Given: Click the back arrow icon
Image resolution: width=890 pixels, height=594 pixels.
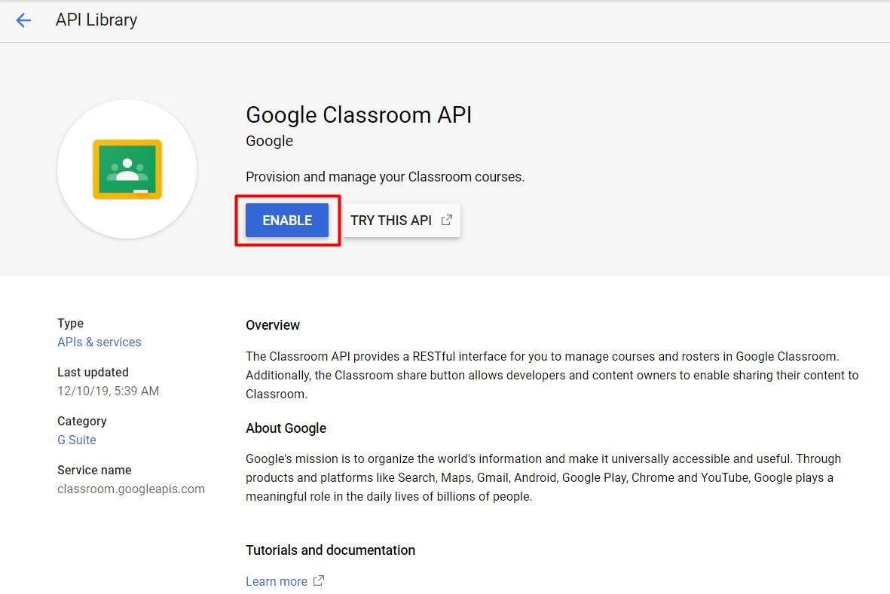Looking at the screenshot, I should [23, 20].
